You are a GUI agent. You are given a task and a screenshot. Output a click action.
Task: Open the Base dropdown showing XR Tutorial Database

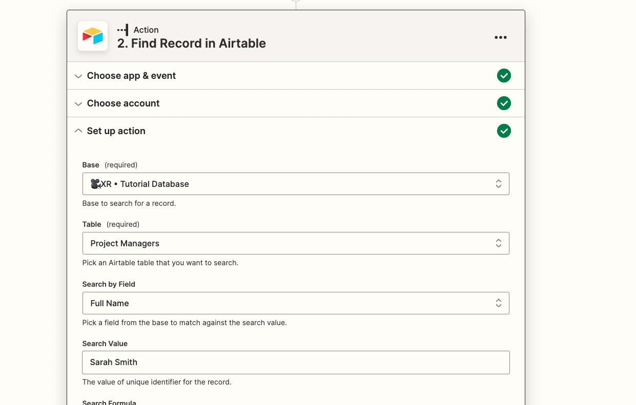[296, 184]
